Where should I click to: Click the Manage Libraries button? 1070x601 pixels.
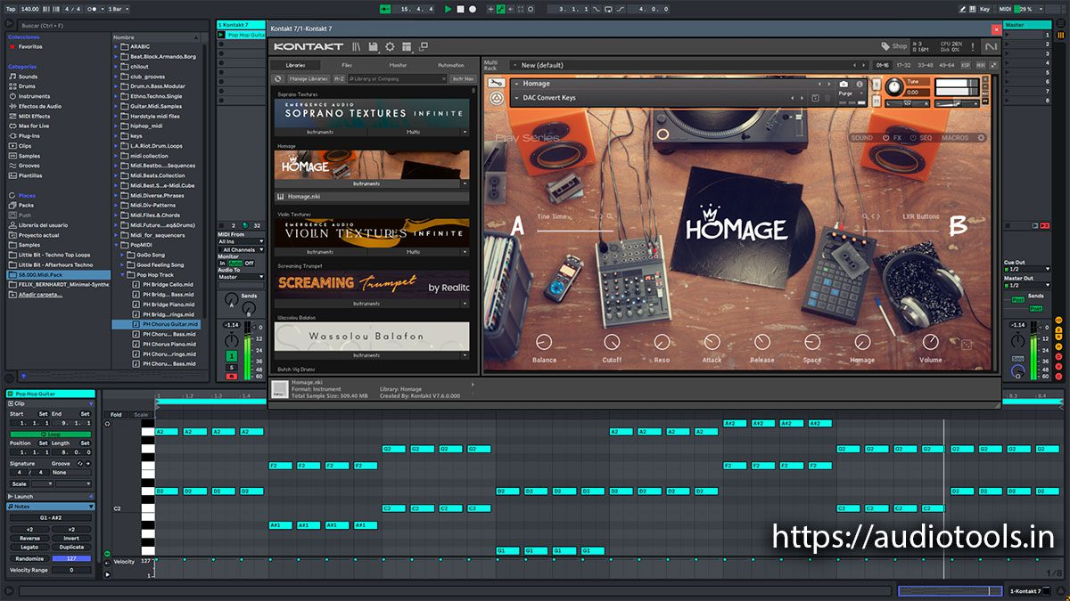308,78
